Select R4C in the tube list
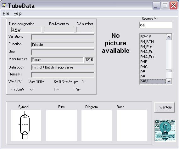The height and width of the screenshot is (149, 179). pos(153,67)
